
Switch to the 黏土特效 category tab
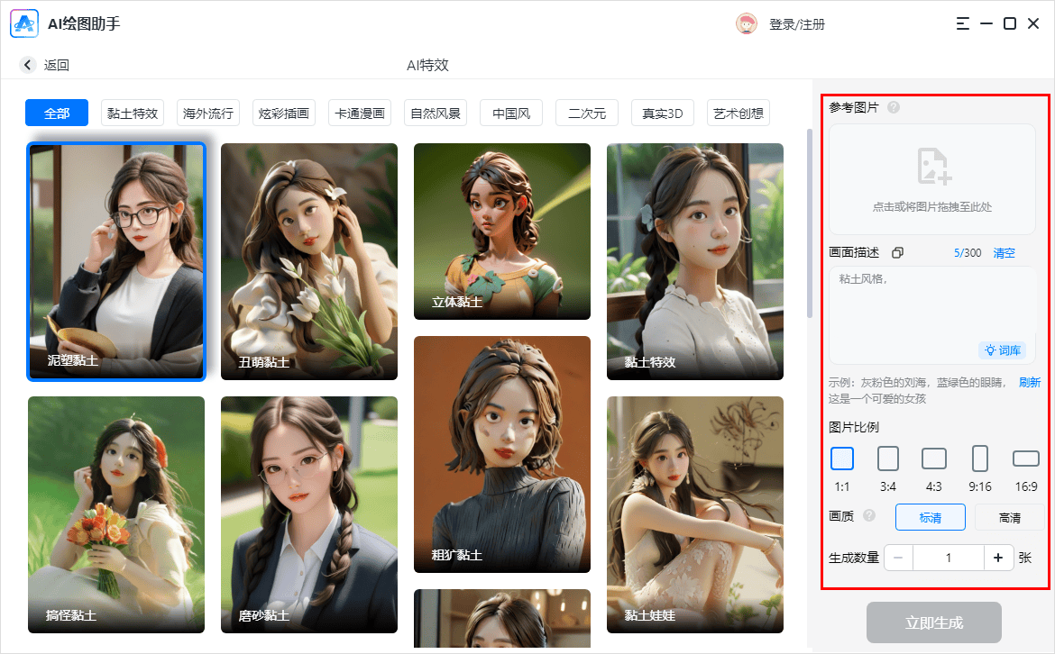click(x=133, y=114)
